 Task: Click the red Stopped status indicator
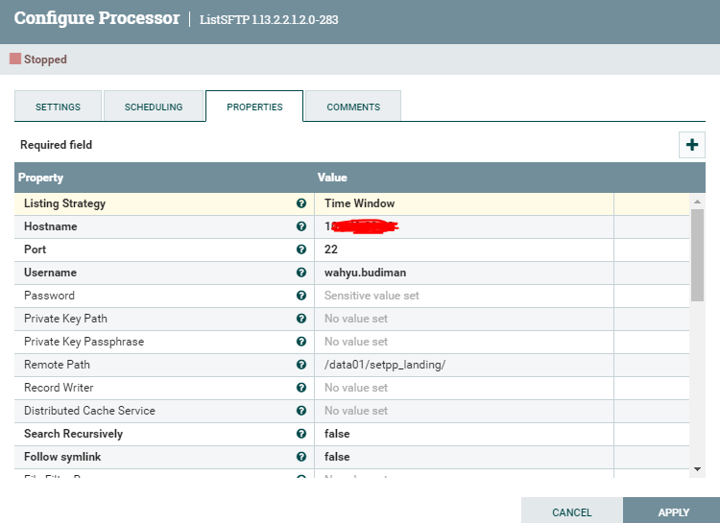coord(15,59)
